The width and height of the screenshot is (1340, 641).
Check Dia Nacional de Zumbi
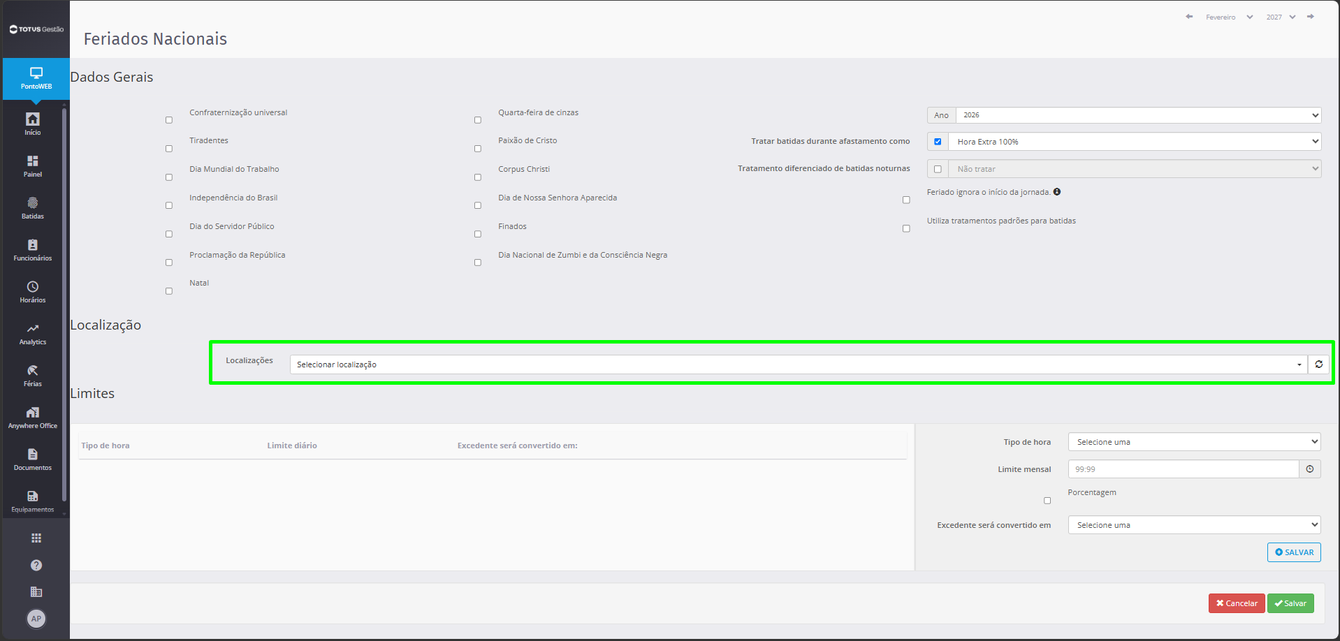click(478, 263)
